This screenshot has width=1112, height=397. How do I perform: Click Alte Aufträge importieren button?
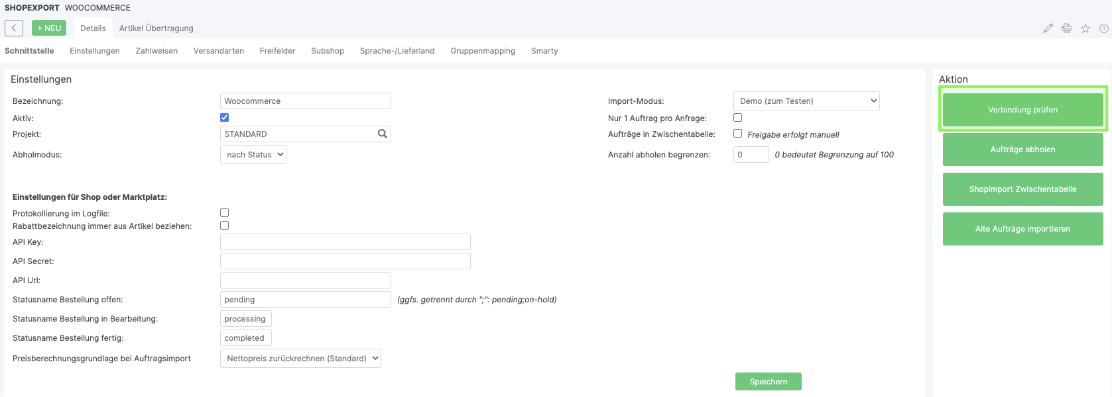coord(1023,229)
